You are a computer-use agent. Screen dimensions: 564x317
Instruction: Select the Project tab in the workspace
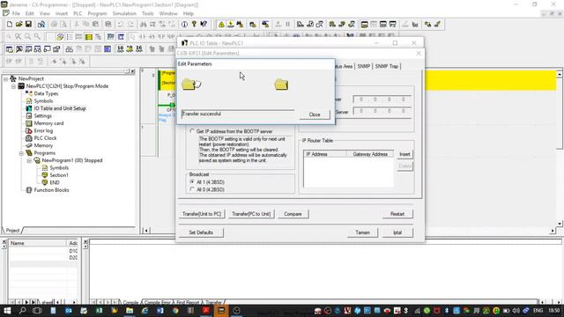[12, 231]
